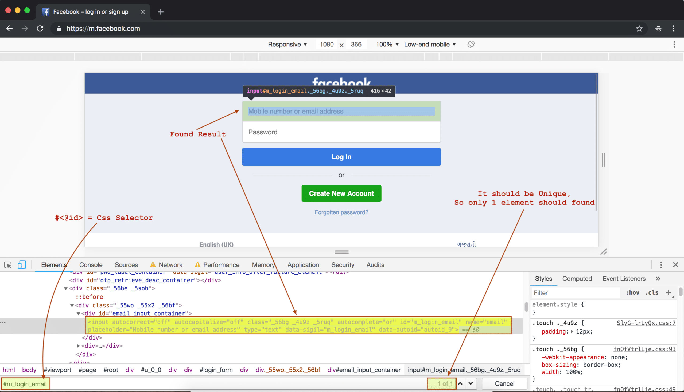Select body in DOM breadcrumb
This screenshot has width=684, height=392.
click(29, 370)
